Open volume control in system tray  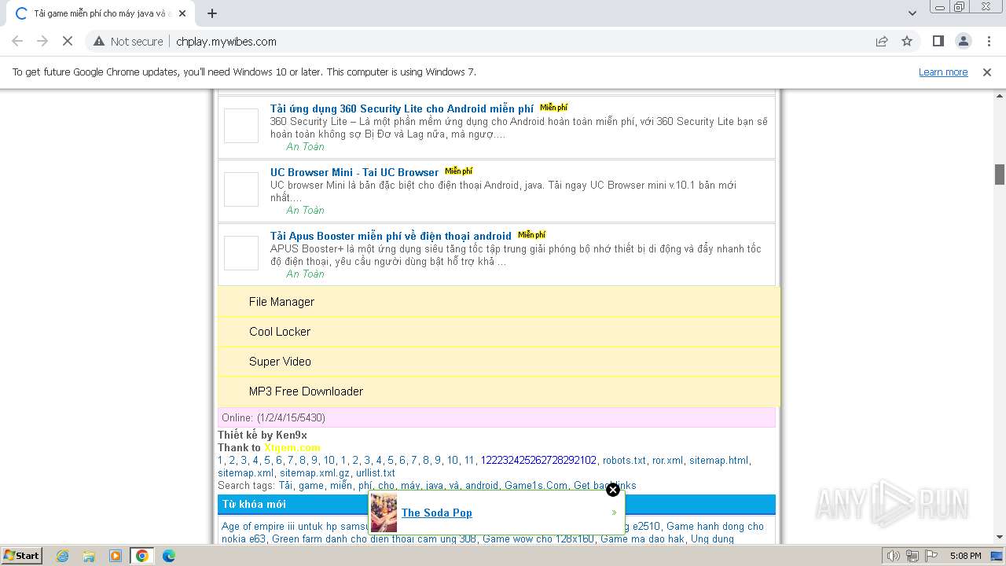pos(894,556)
